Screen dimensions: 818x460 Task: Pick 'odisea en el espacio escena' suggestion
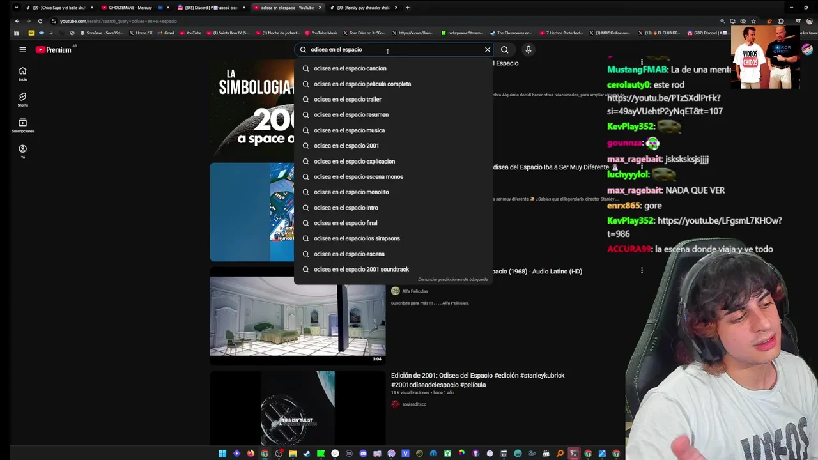point(394,254)
